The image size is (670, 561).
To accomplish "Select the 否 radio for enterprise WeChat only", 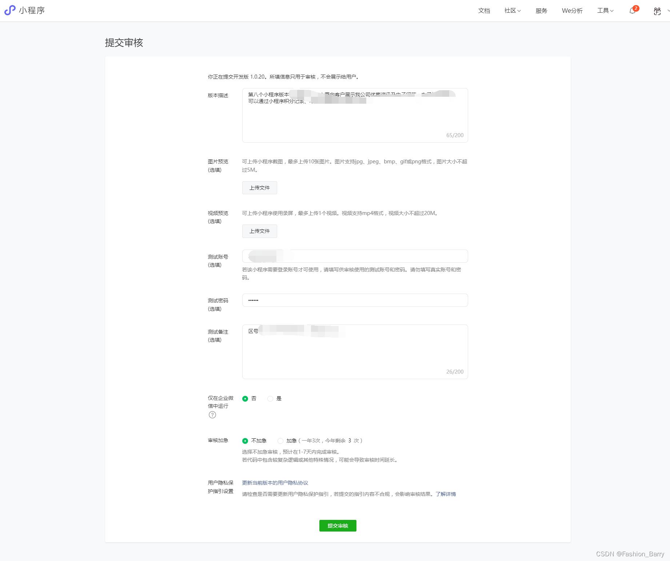I will coord(246,398).
